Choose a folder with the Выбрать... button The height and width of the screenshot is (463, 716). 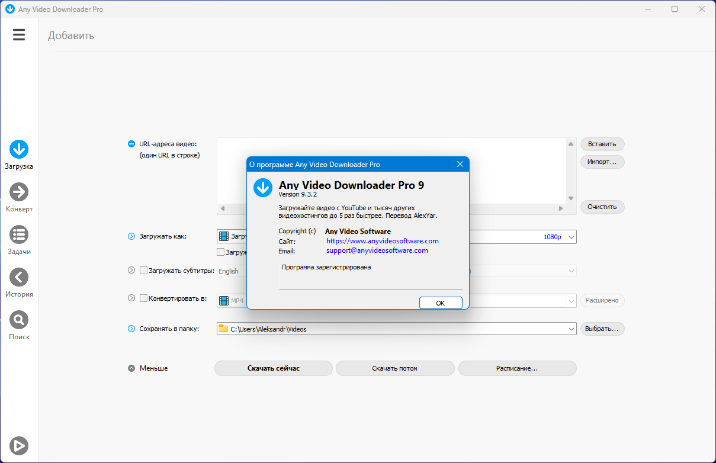602,329
